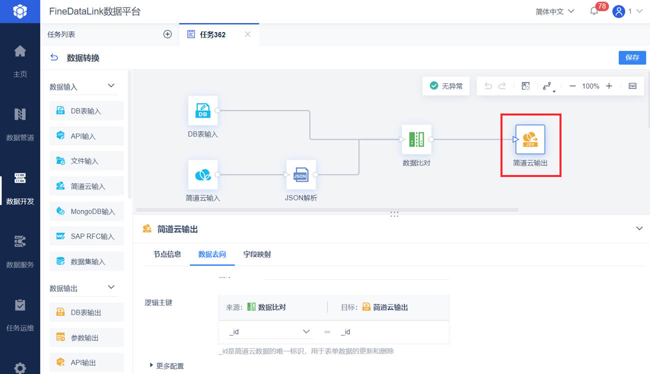This screenshot has height=374, width=650.
Task: Pick DB表输入 from the component list
Action: coord(86,111)
